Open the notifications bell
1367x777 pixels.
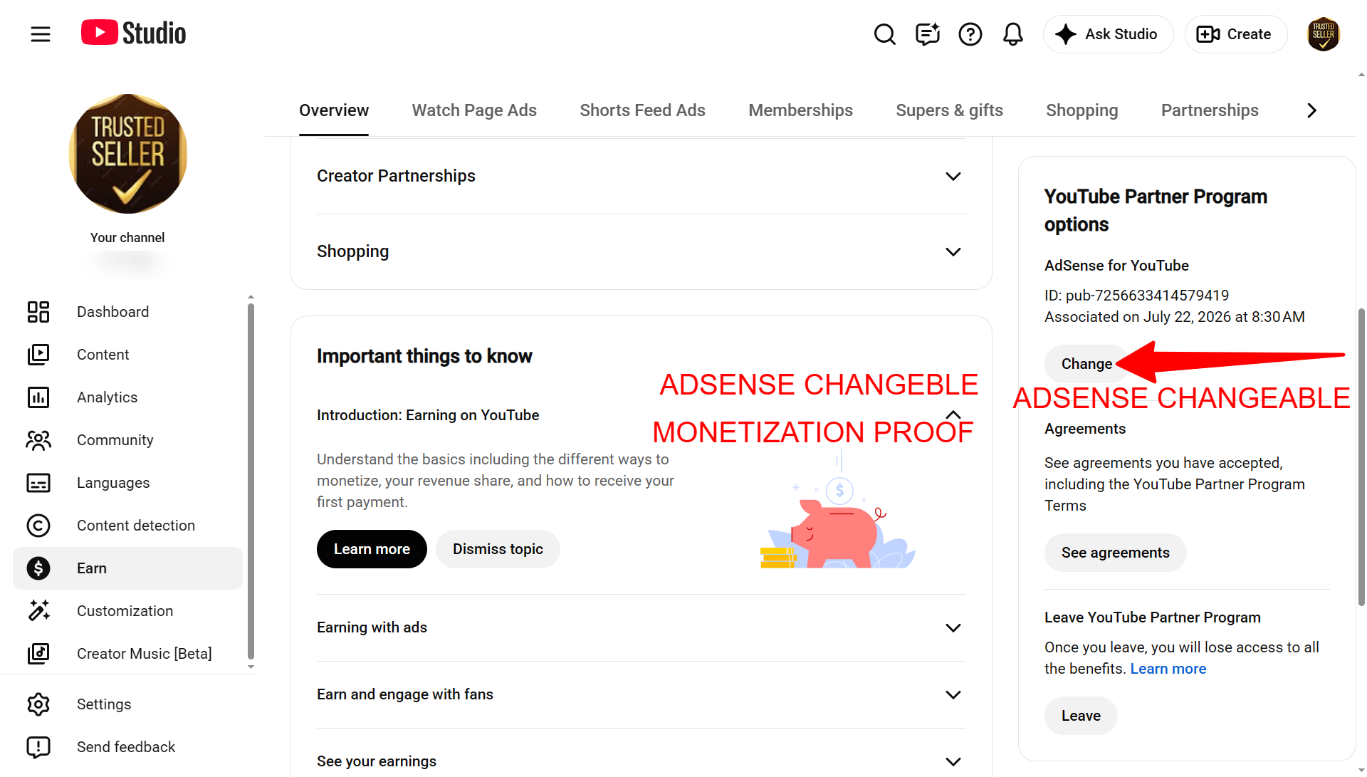coord(1012,33)
